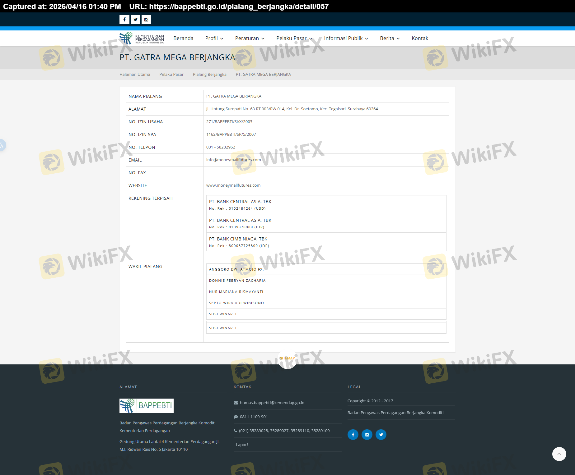The height and width of the screenshot is (475, 575).
Task: Click the Pelaku Pasar breadcrumb
Action: (x=171, y=74)
